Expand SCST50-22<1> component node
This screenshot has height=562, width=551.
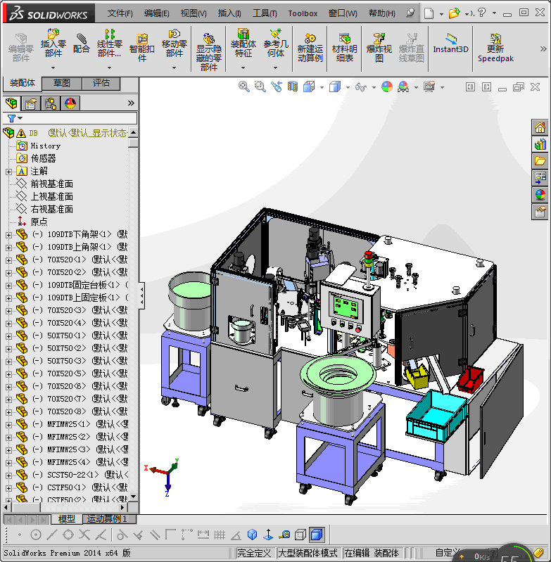click(8, 475)
